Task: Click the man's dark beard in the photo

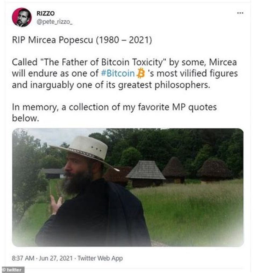Action: click(75, 182)
